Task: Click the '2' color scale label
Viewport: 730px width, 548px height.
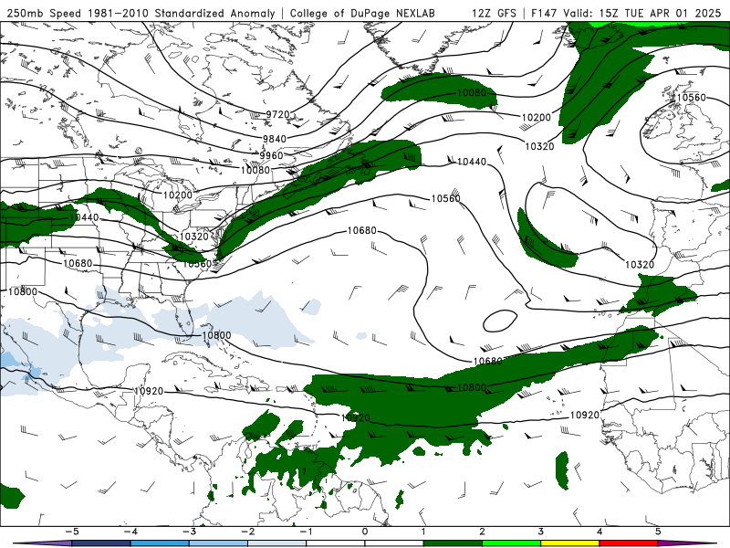Action: coord(482,532)
